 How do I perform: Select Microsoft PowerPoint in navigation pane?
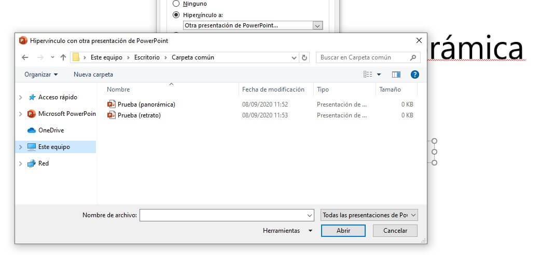pos(67,114)
